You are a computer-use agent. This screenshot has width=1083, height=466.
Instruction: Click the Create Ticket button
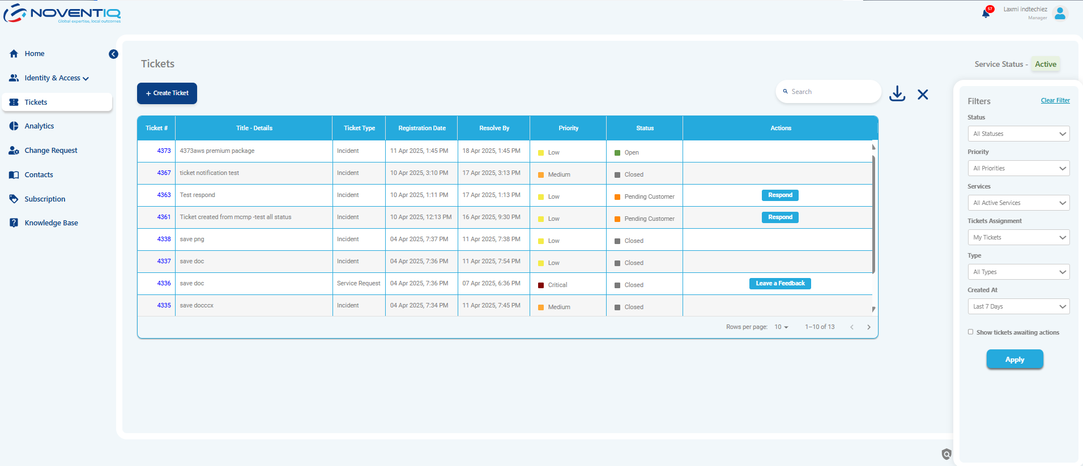coord(167,93)
